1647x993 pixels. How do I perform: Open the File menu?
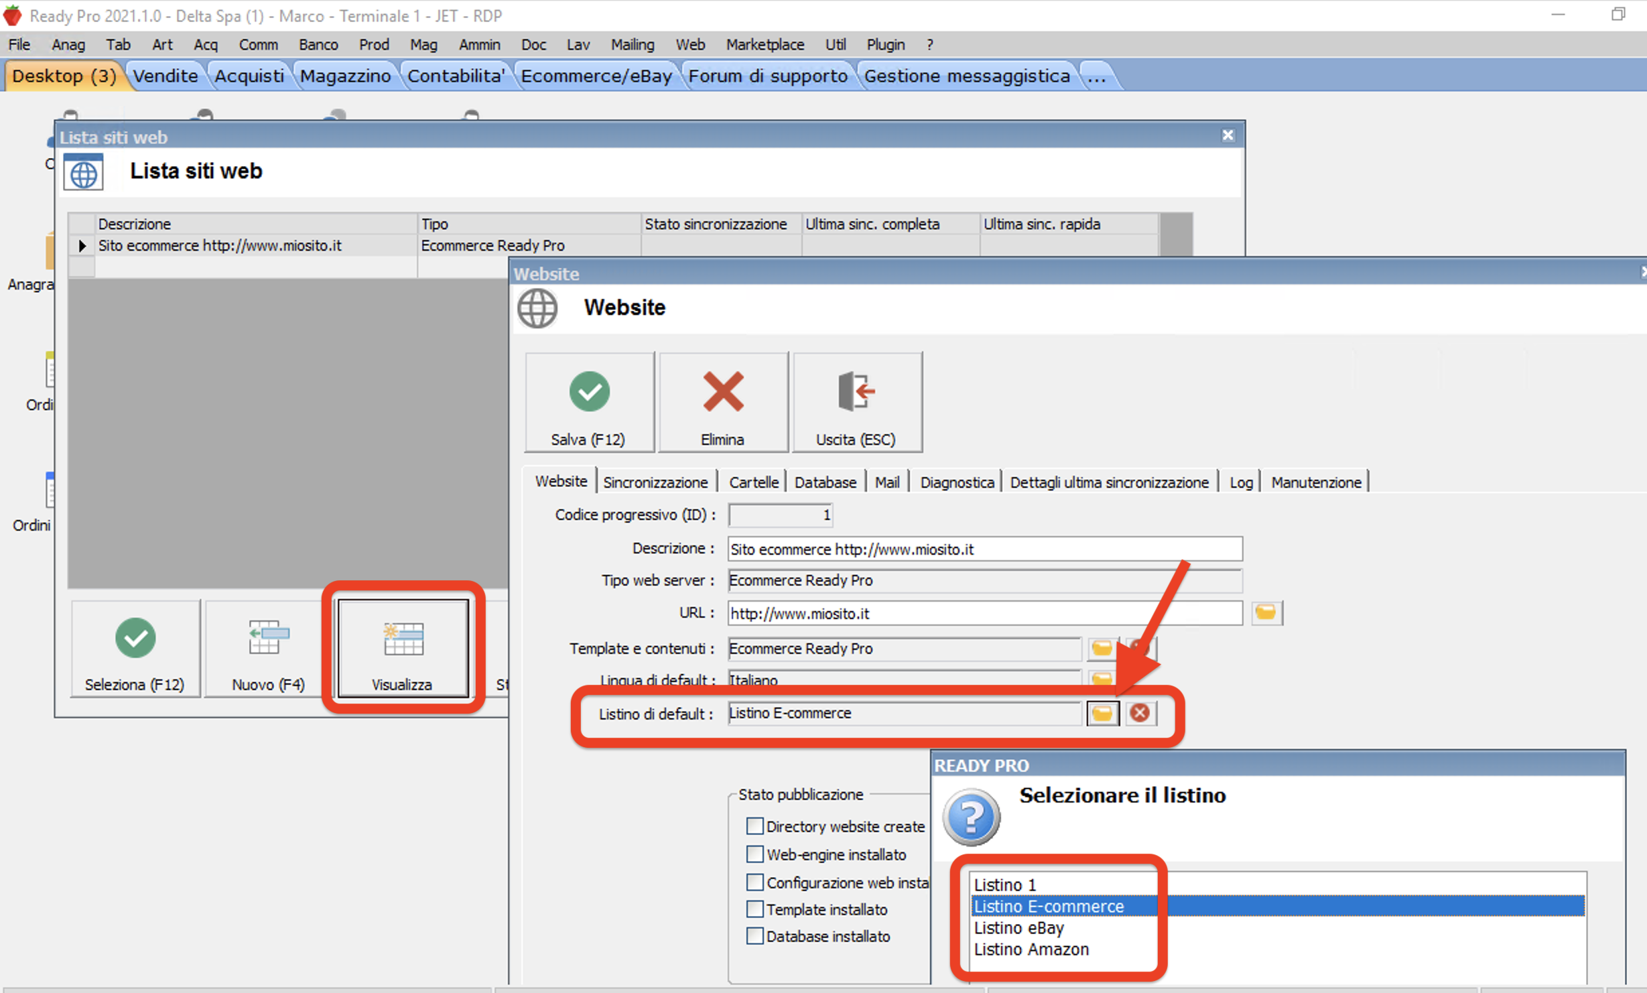(19, 44)
